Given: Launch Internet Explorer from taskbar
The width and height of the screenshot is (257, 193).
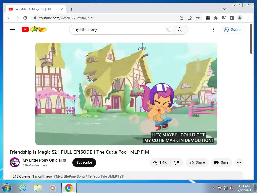Looking at the screenshot, I should (22, 188).
